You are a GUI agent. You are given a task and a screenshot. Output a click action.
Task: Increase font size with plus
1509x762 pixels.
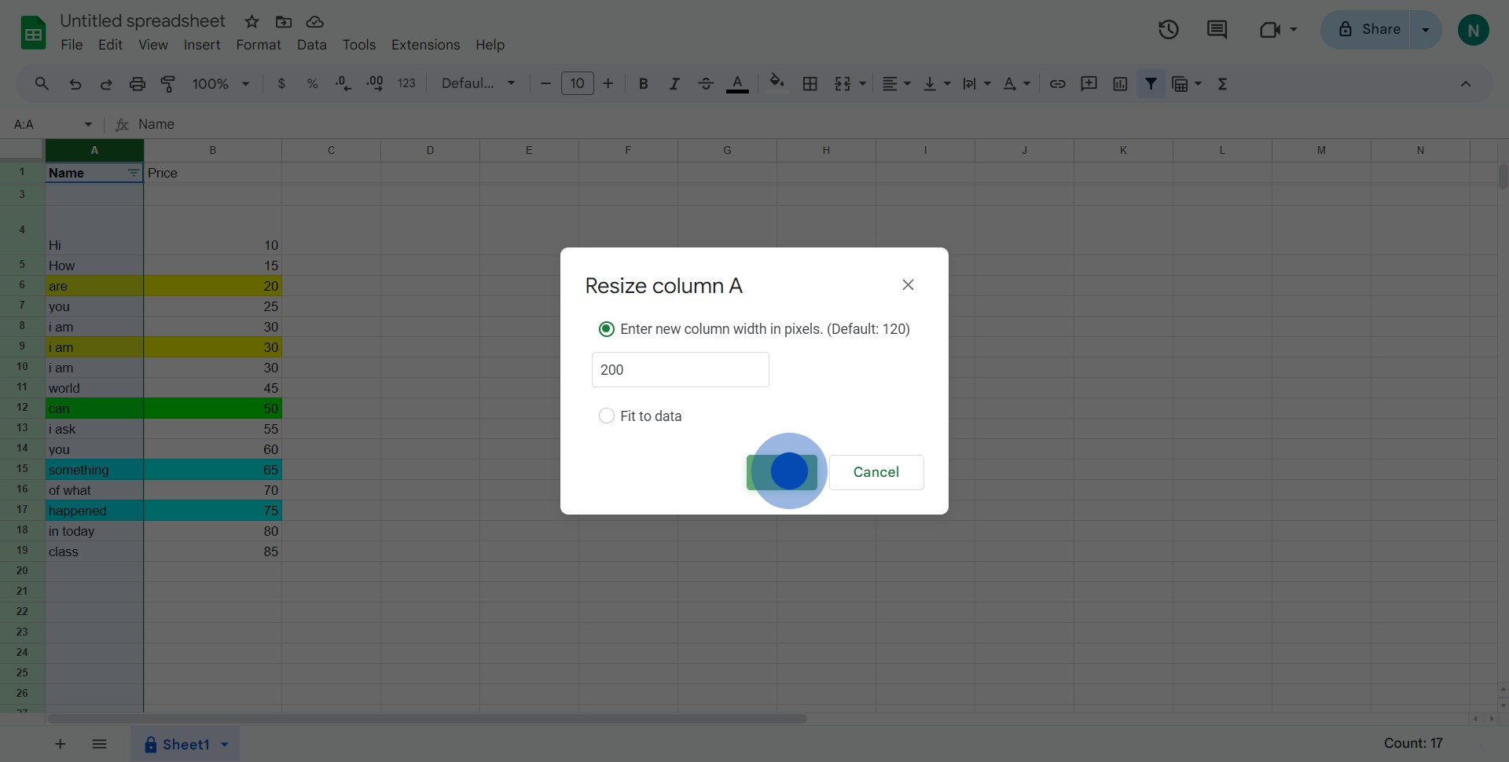608,83
